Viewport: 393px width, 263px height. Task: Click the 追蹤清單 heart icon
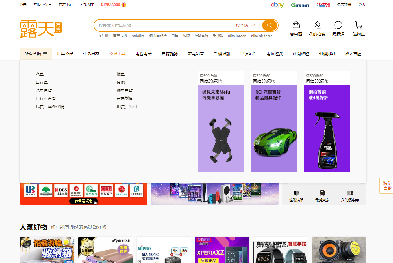pos(296,193)
